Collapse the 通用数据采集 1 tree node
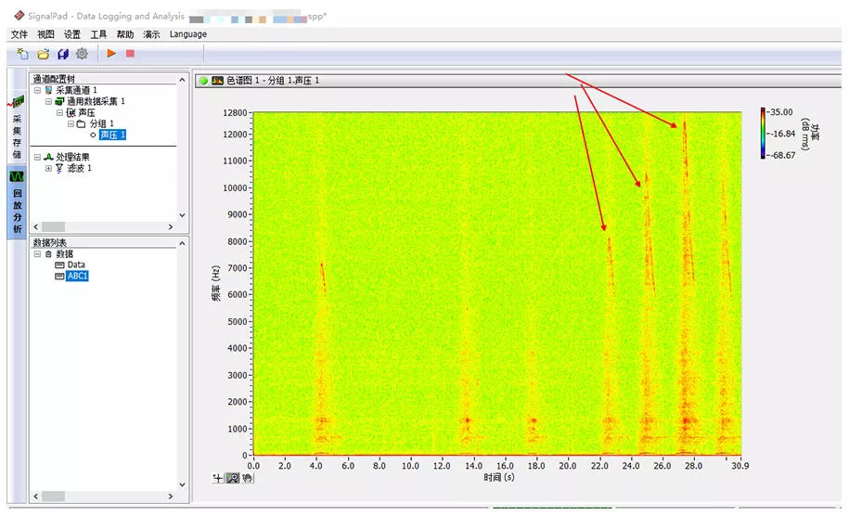 pyautogui.click(x=48, y=101)
